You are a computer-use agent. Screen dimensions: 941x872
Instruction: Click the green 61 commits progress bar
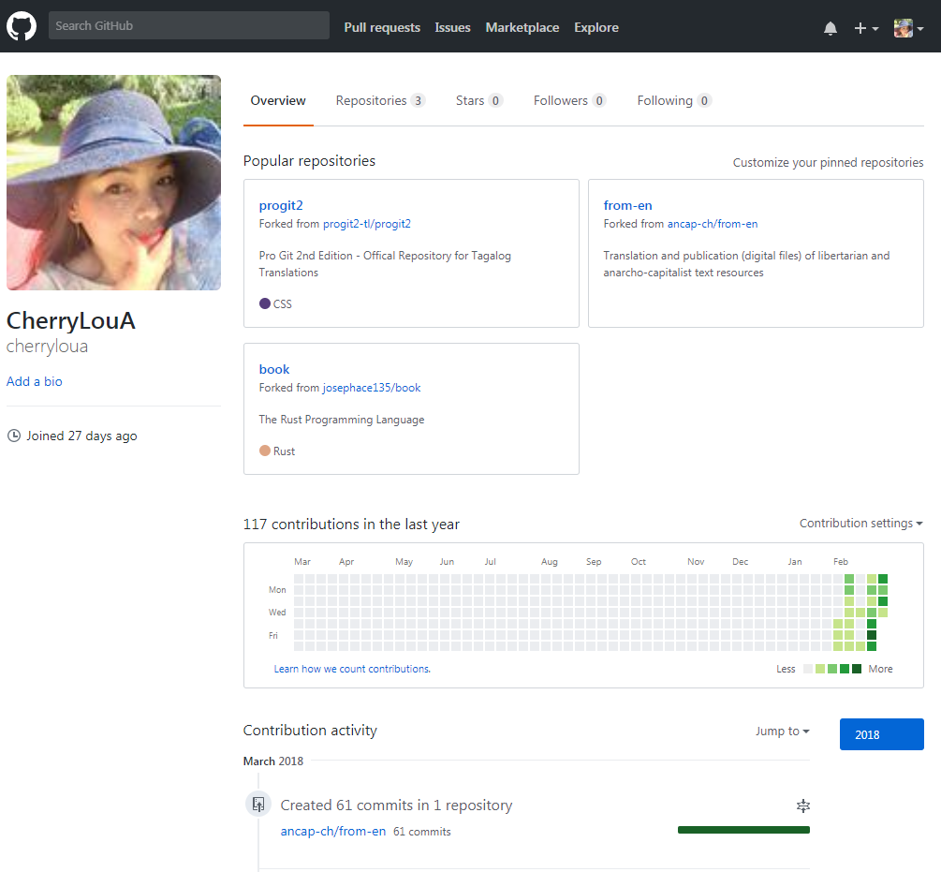(743, 830)
